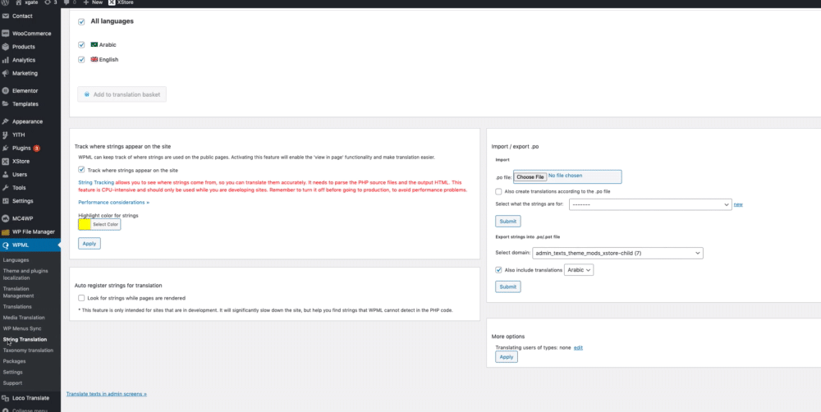
Task: Open Performance considerations link
Action: (113, 202)
